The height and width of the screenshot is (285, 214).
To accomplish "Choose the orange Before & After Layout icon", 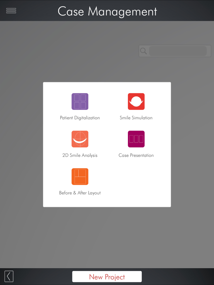I will (x=80, y=176).
